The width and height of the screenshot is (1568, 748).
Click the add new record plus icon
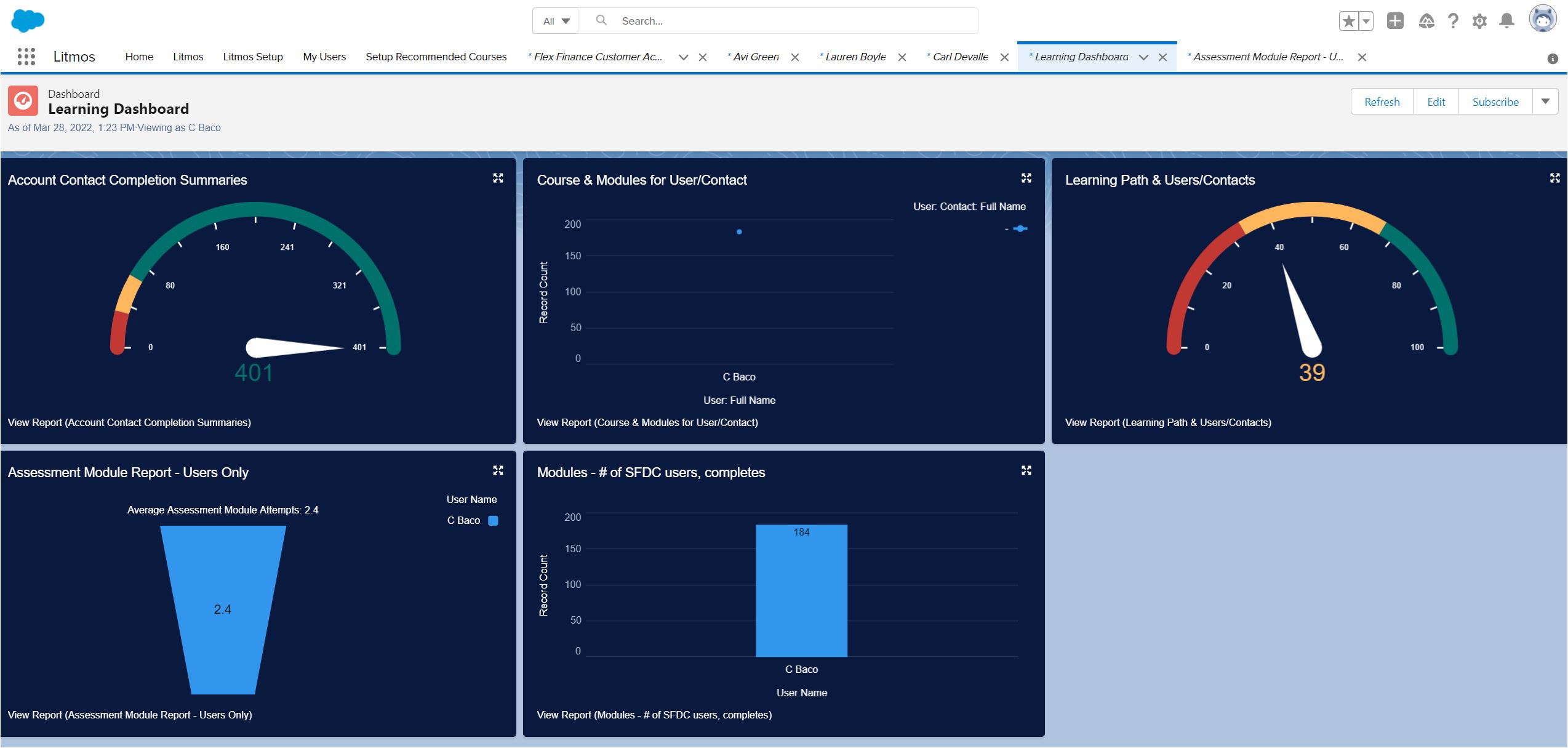[1395, 20]
